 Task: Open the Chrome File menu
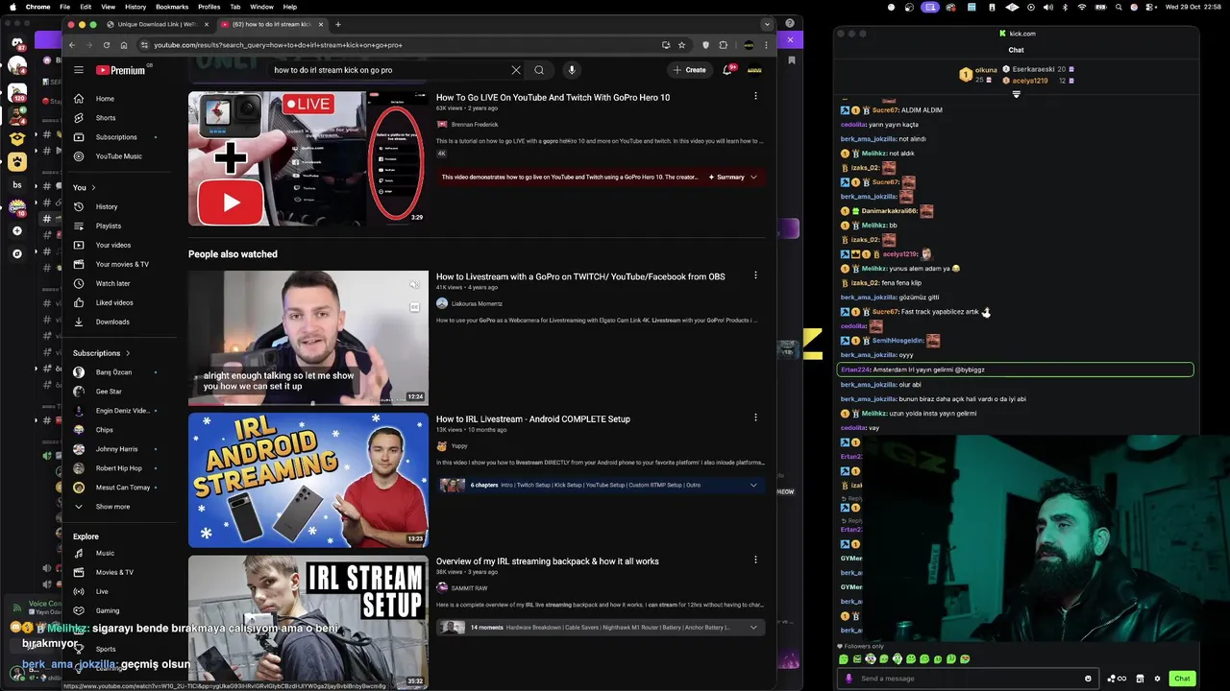(64, 7)
